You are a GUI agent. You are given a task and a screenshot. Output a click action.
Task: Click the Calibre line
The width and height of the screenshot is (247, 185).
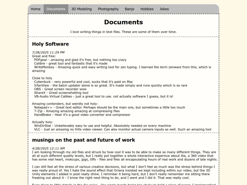[x=71, y=63]
